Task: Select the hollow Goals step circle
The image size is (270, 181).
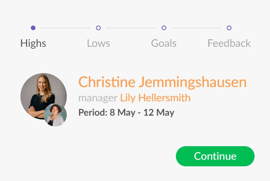Action: [x=164, y=28]
